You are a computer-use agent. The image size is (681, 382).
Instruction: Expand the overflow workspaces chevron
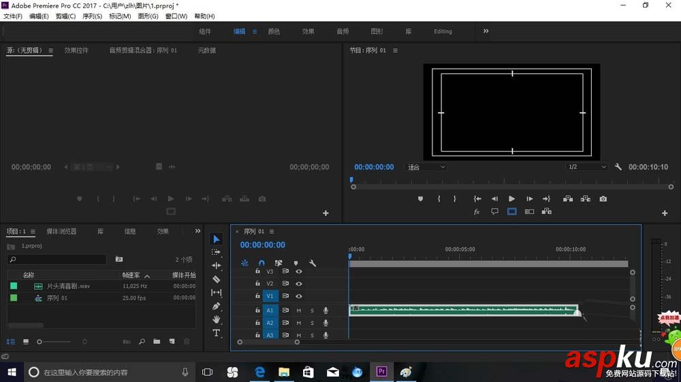click(x=486, y=31)
